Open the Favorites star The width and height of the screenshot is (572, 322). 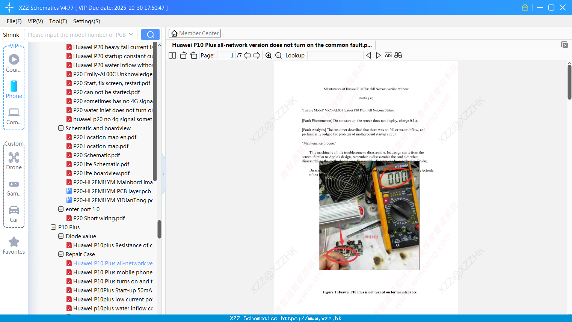click(14, 246)
